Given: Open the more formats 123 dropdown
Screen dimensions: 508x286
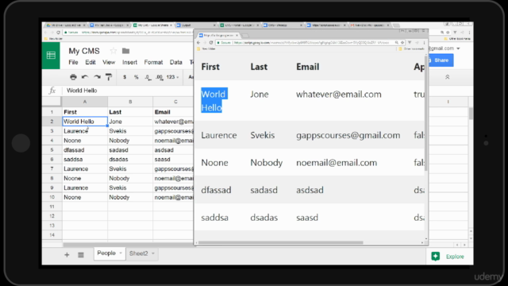Looking at the screenshot, I should pyautogui.click(x=172, y=77).
